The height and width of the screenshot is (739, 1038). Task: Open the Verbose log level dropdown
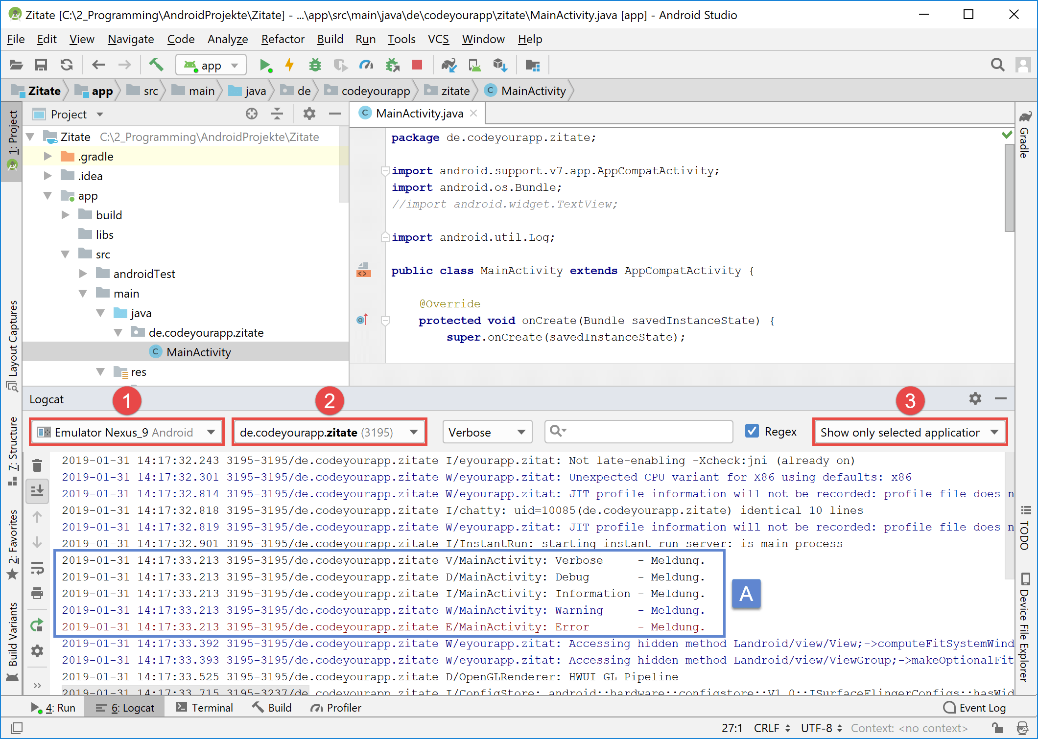487,432
